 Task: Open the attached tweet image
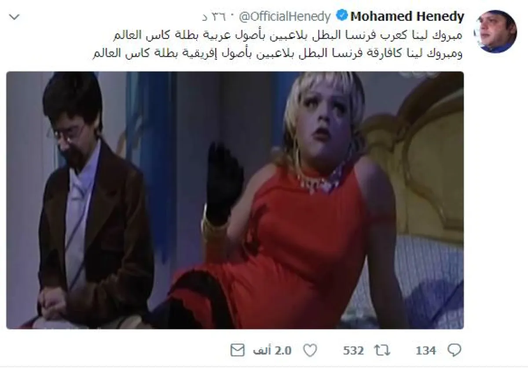pyautogui.click(x=235, y=200)
